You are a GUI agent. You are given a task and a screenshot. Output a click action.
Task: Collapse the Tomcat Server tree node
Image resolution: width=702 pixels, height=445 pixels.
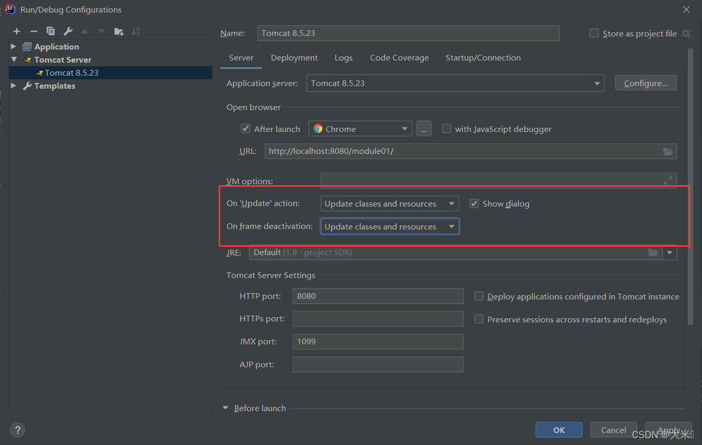point(14,59)
